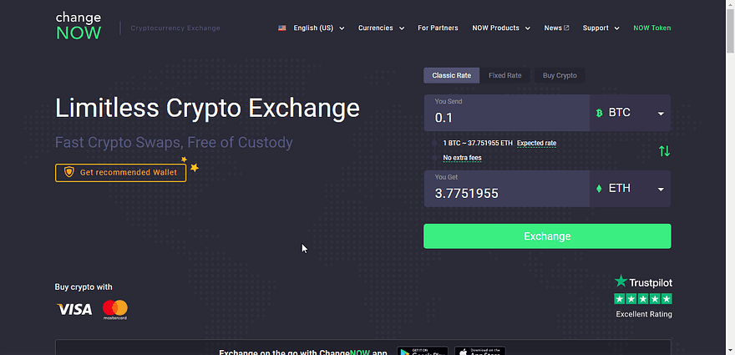Click the ChangeNOW logo
735x355 pixels.
point(78,27)
